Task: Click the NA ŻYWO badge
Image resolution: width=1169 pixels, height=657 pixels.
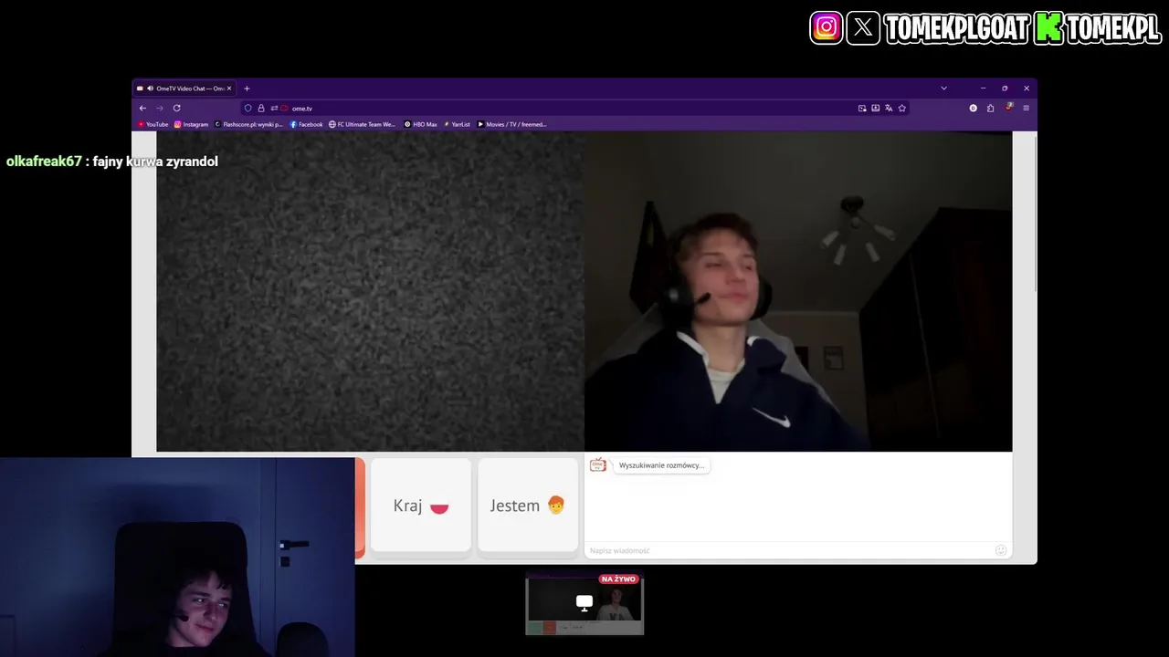Action: (x=618, y=579)
